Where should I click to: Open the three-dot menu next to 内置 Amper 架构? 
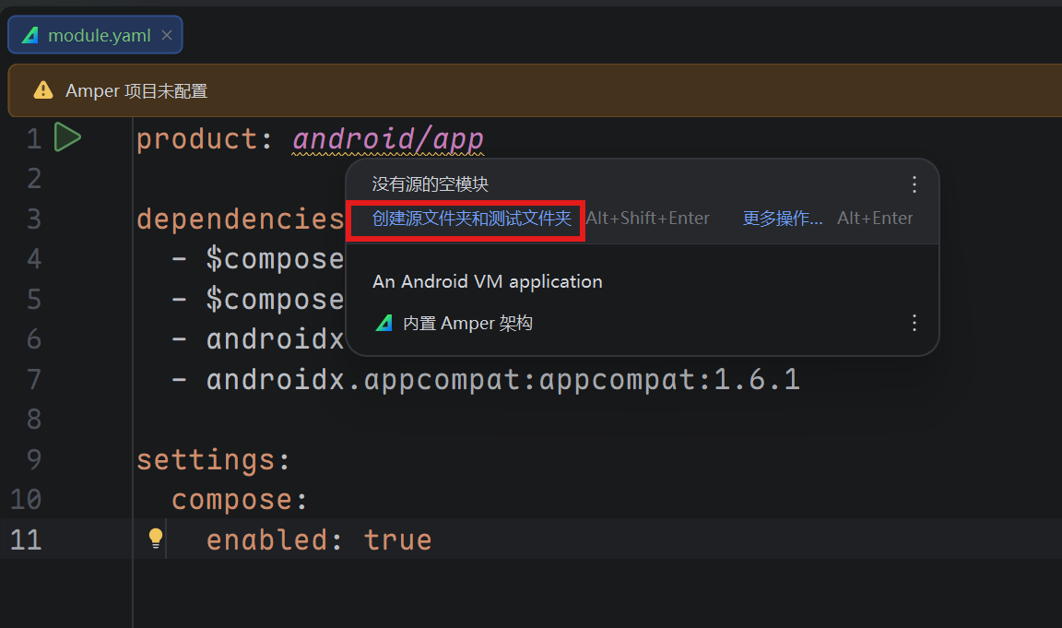click(x=914, y=323)
